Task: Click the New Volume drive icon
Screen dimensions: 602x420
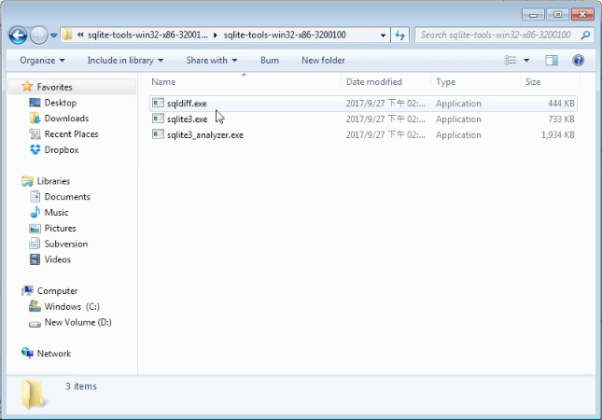Action: pyautogui.click(x=35, y=324)
